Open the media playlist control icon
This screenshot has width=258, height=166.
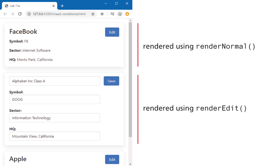112,14
